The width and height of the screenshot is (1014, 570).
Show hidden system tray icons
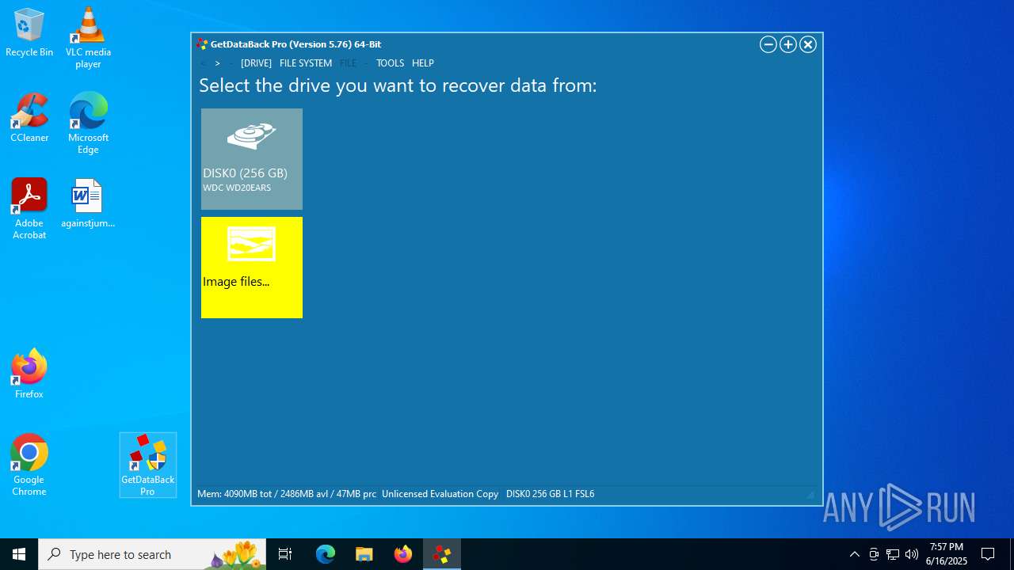(854, 554)
